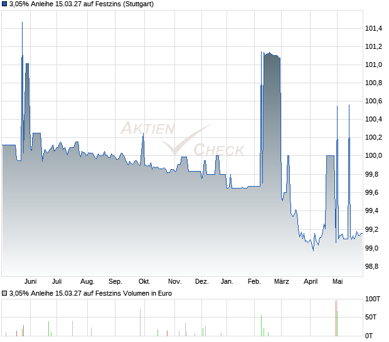Screen dimensions: 389x342
Task: Select the April axis label
Action: click(x=311, y=282)
